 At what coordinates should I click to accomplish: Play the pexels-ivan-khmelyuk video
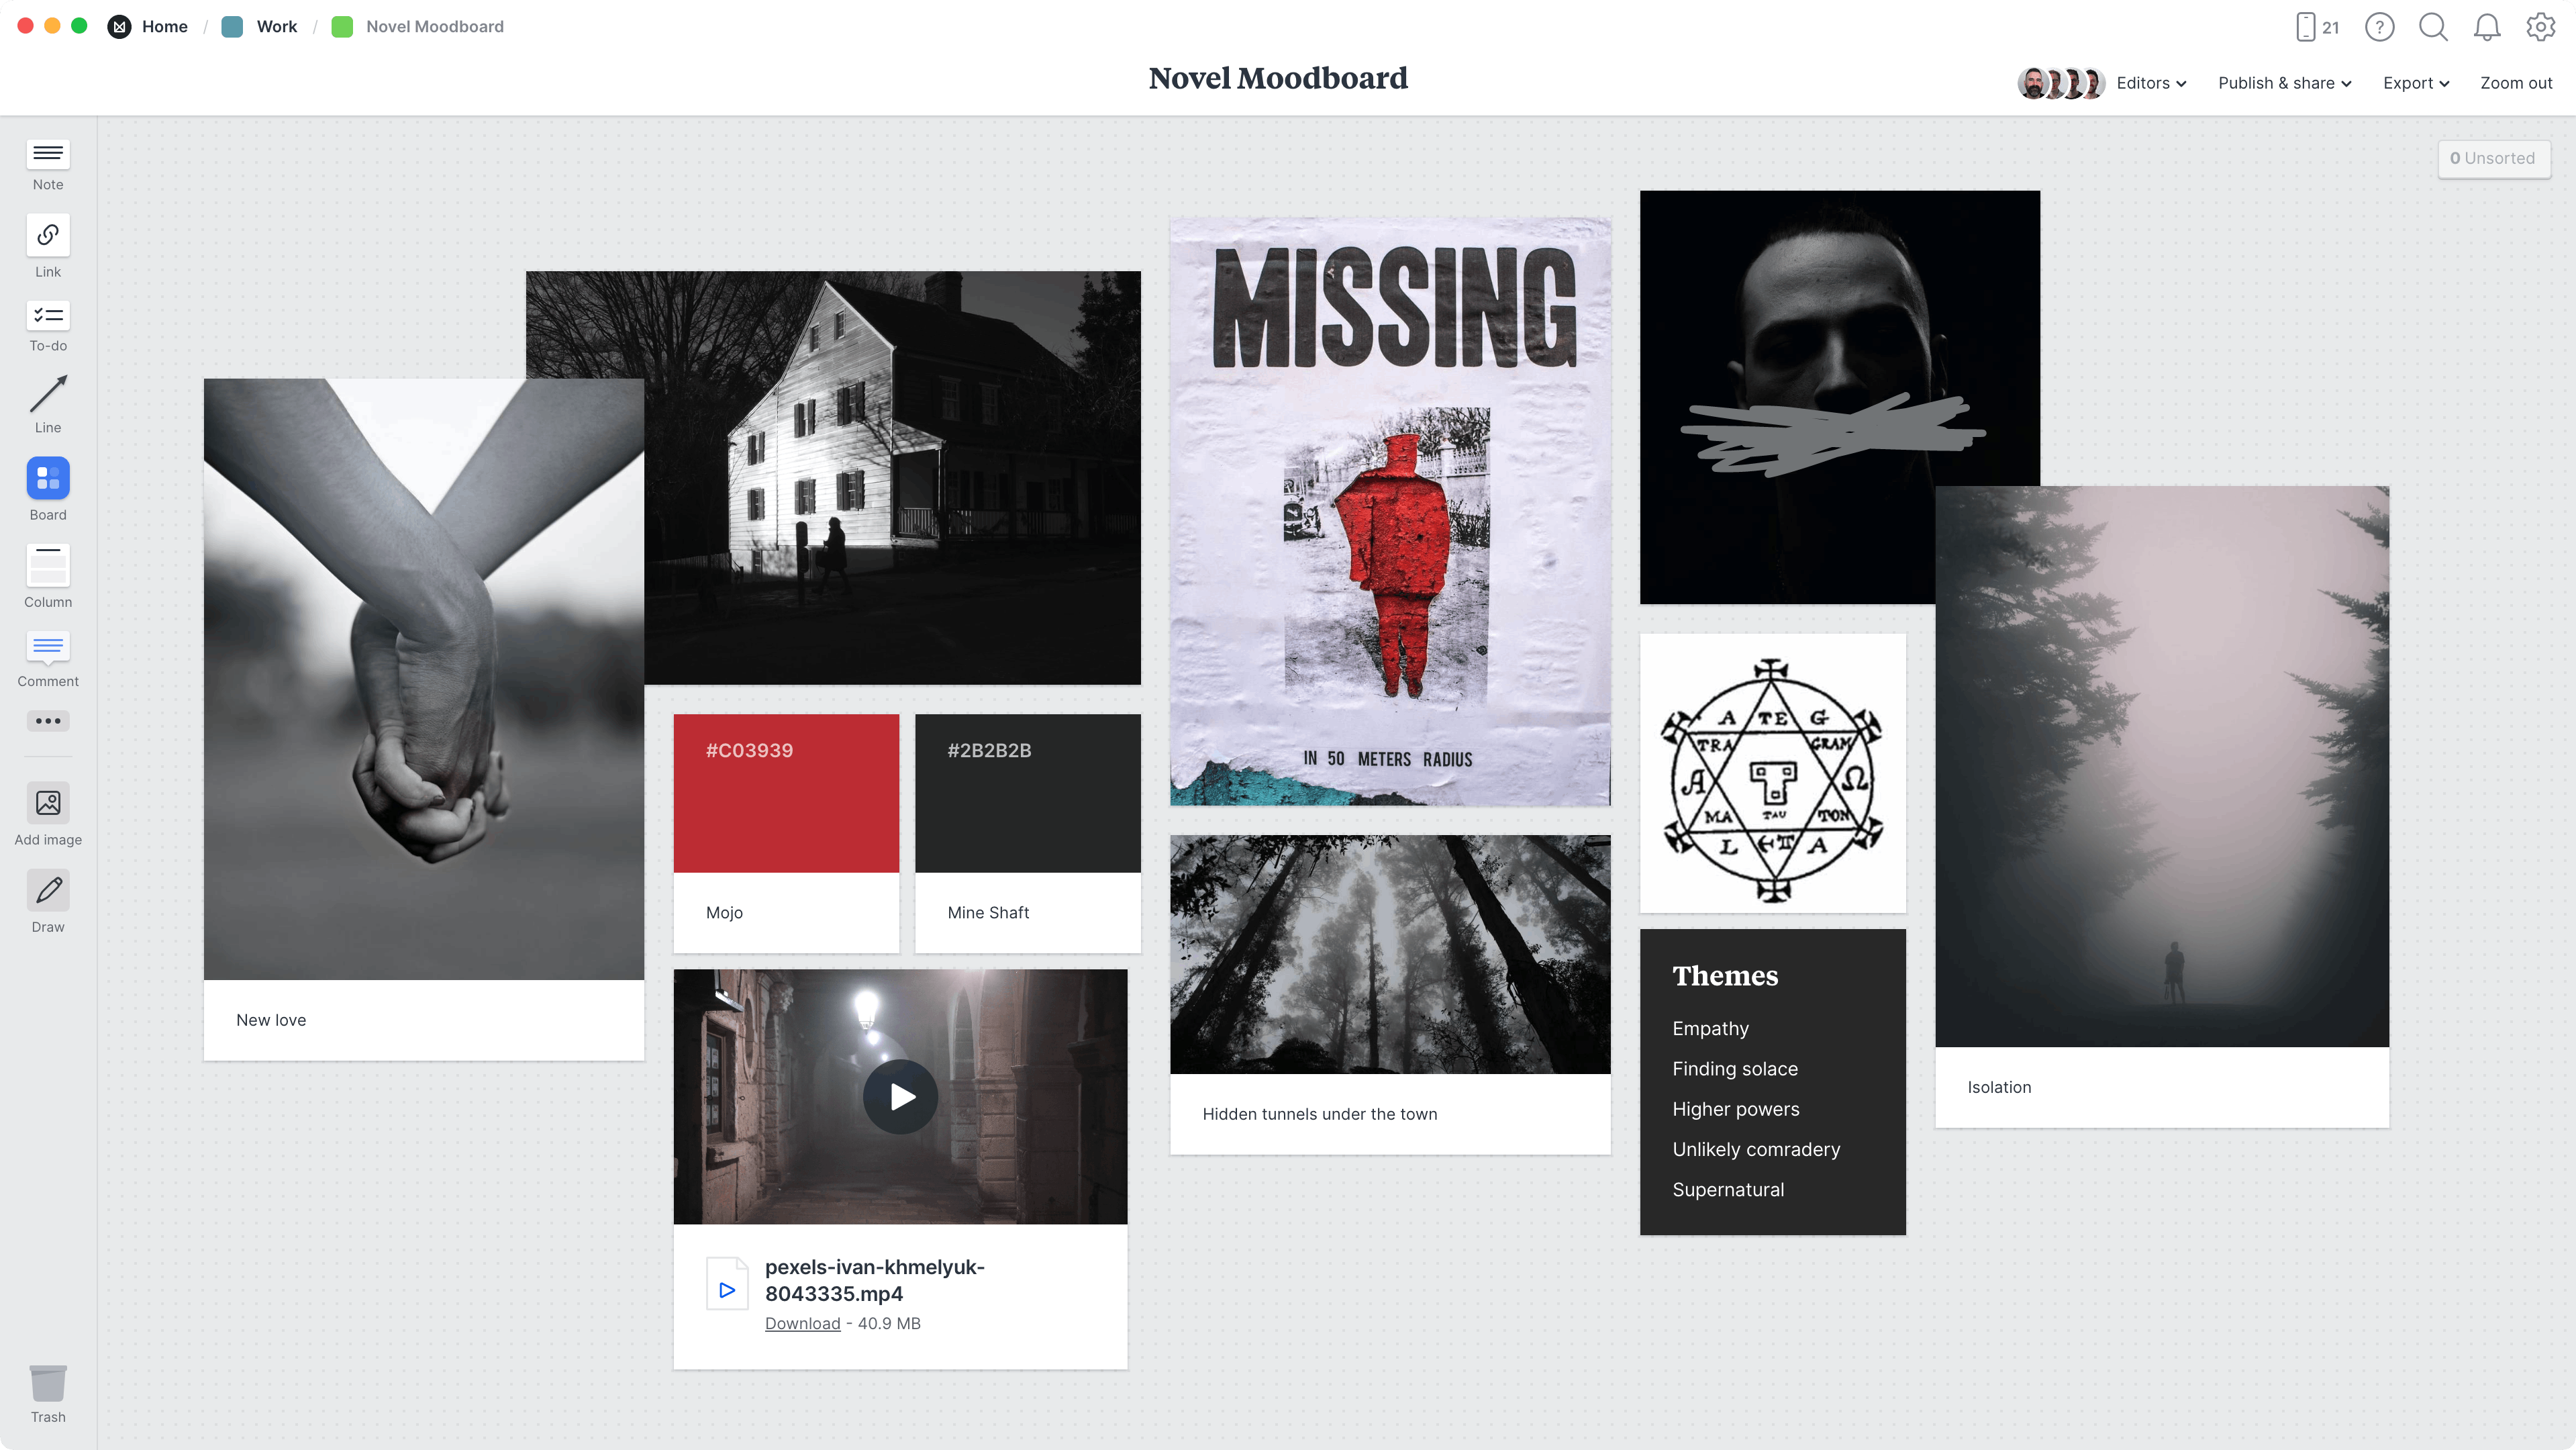coord(901,1096)
